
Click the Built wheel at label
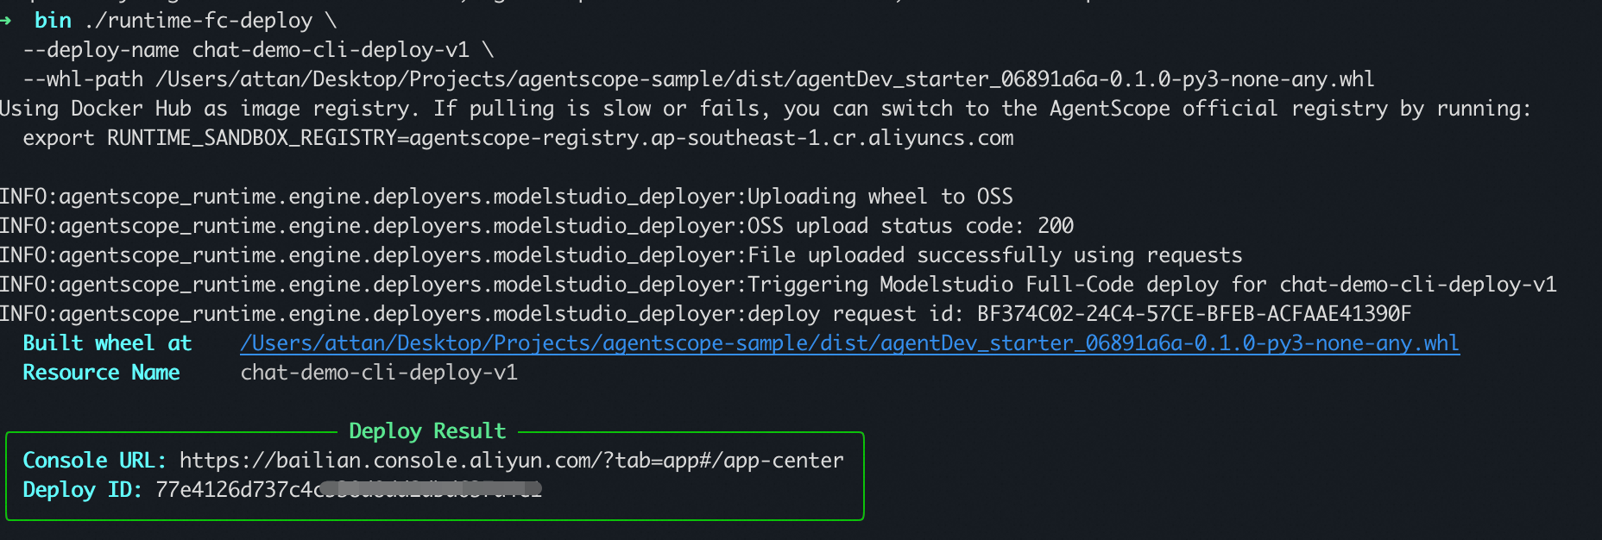pos(107,343)
